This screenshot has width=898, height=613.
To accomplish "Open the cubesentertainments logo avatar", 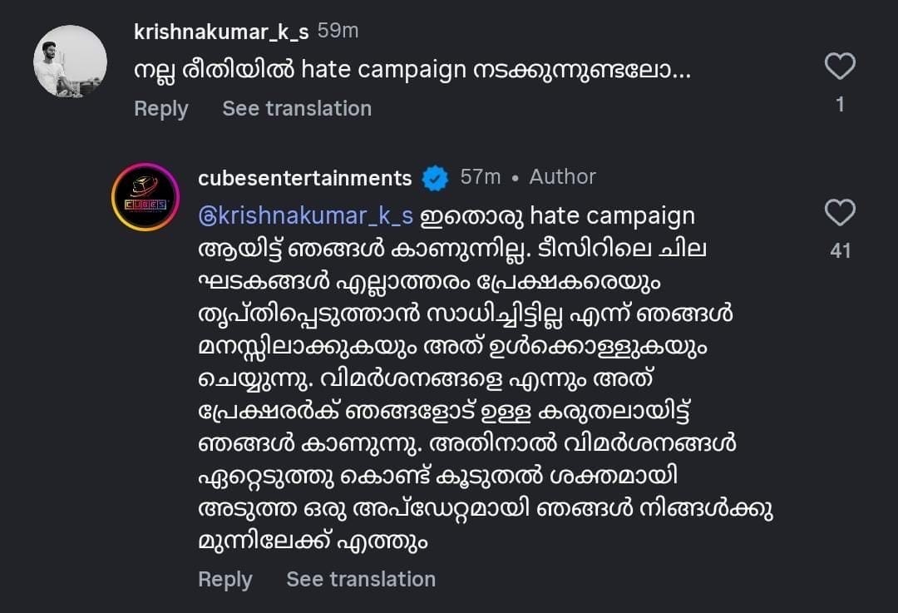I will click(x=146, y=197).
